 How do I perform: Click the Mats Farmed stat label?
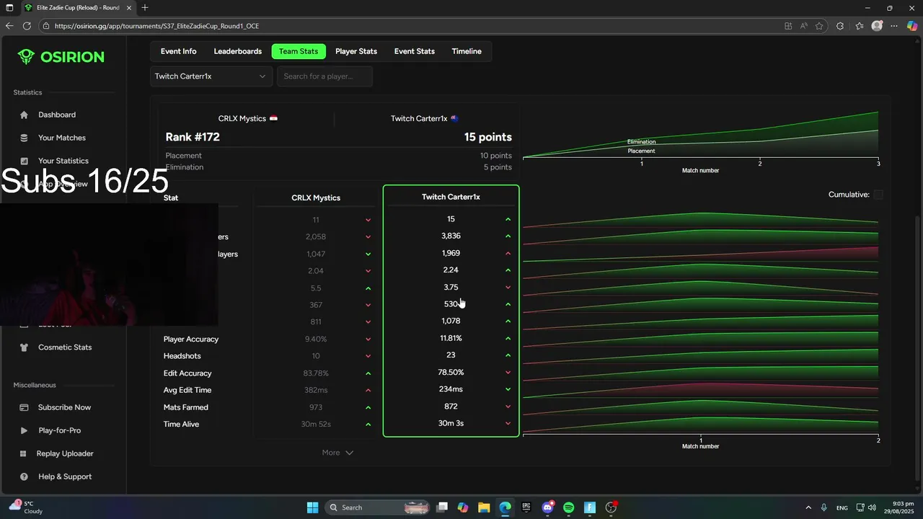[186, 407]
